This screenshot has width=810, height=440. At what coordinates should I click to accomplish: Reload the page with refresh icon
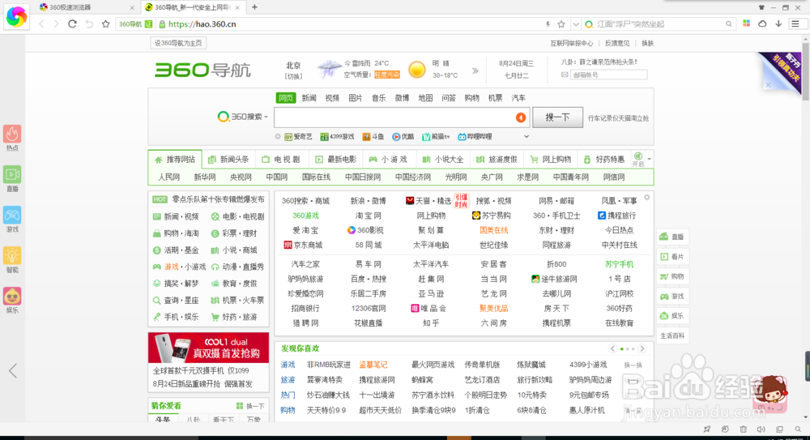tap(72, 23)
